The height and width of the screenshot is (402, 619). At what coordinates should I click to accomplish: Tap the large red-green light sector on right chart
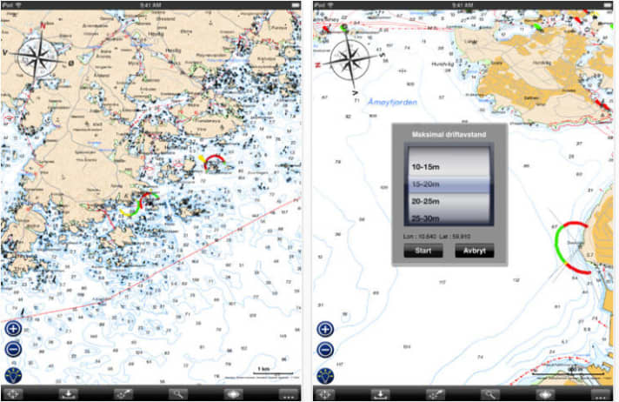[572, 248]
